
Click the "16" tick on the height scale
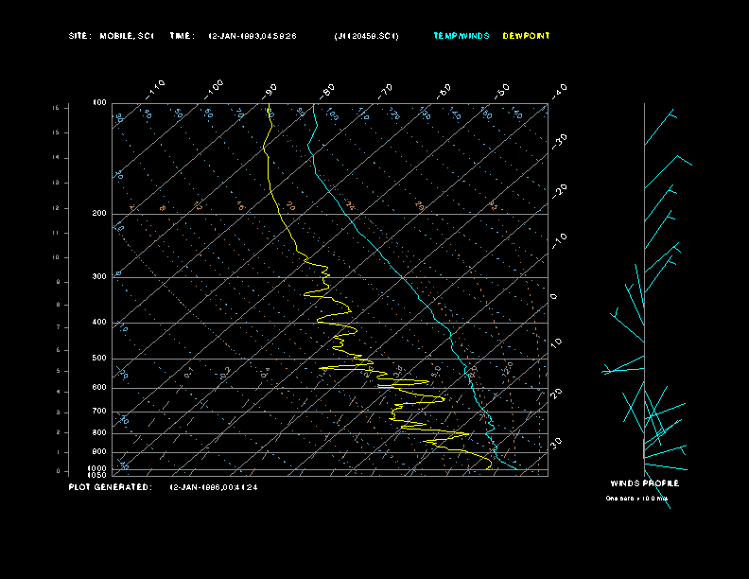[x=56, y=108]
